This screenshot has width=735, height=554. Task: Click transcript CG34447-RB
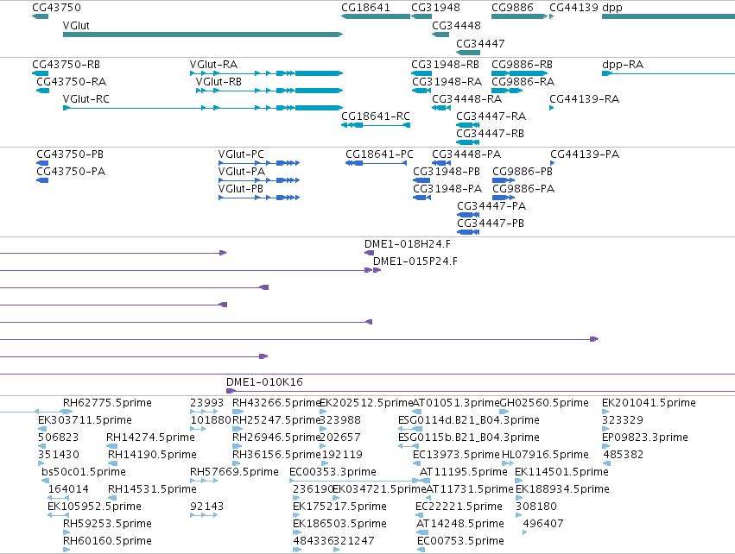tap(468, 142)
